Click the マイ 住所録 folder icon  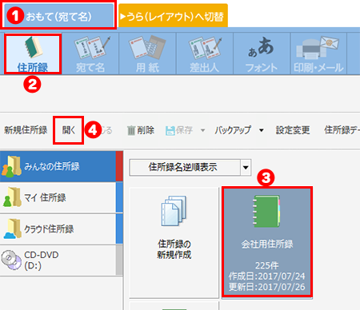click(x=12, y=197)
